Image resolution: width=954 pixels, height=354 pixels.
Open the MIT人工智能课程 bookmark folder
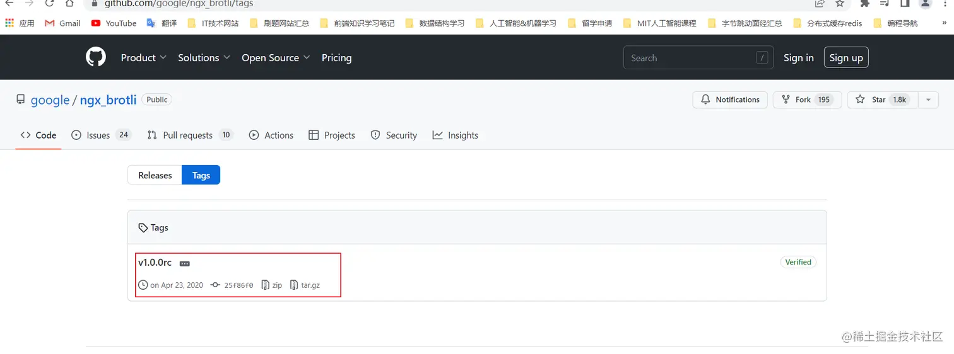(659, 23)
